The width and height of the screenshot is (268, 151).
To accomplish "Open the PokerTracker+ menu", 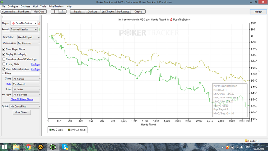I will 56,7.
